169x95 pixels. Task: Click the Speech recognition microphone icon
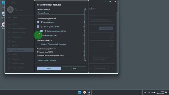point(45,31)
